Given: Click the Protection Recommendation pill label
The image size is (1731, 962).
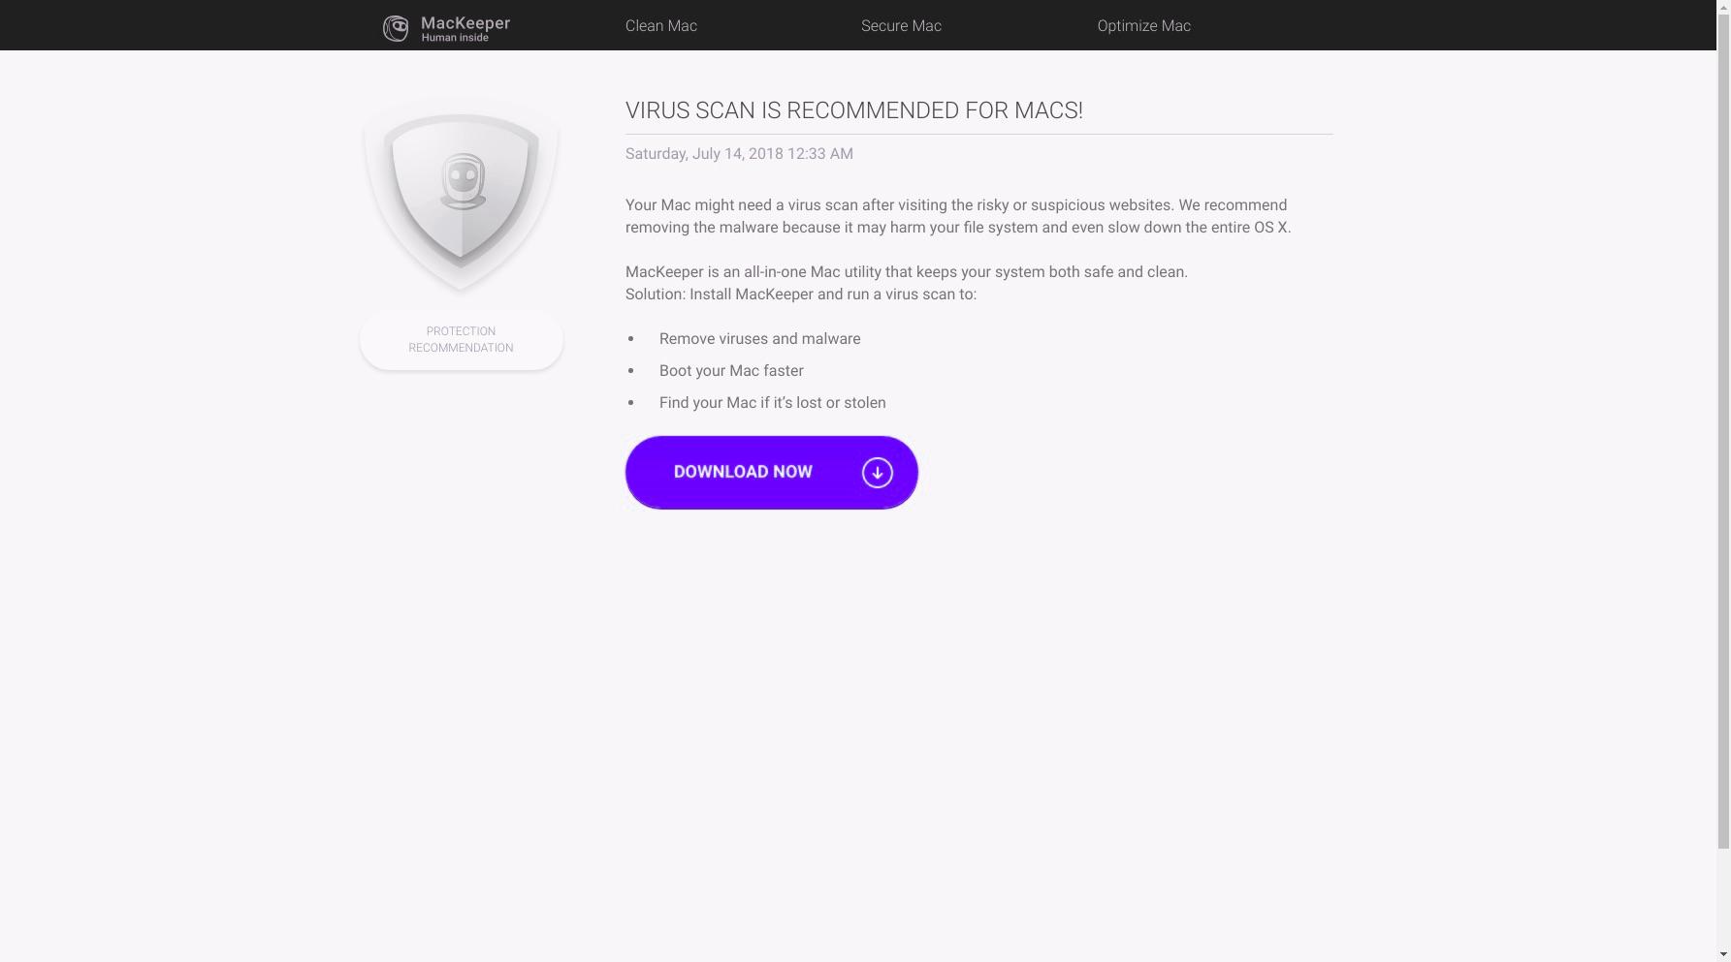Looking at the screenshot, I should pos(461,340).
